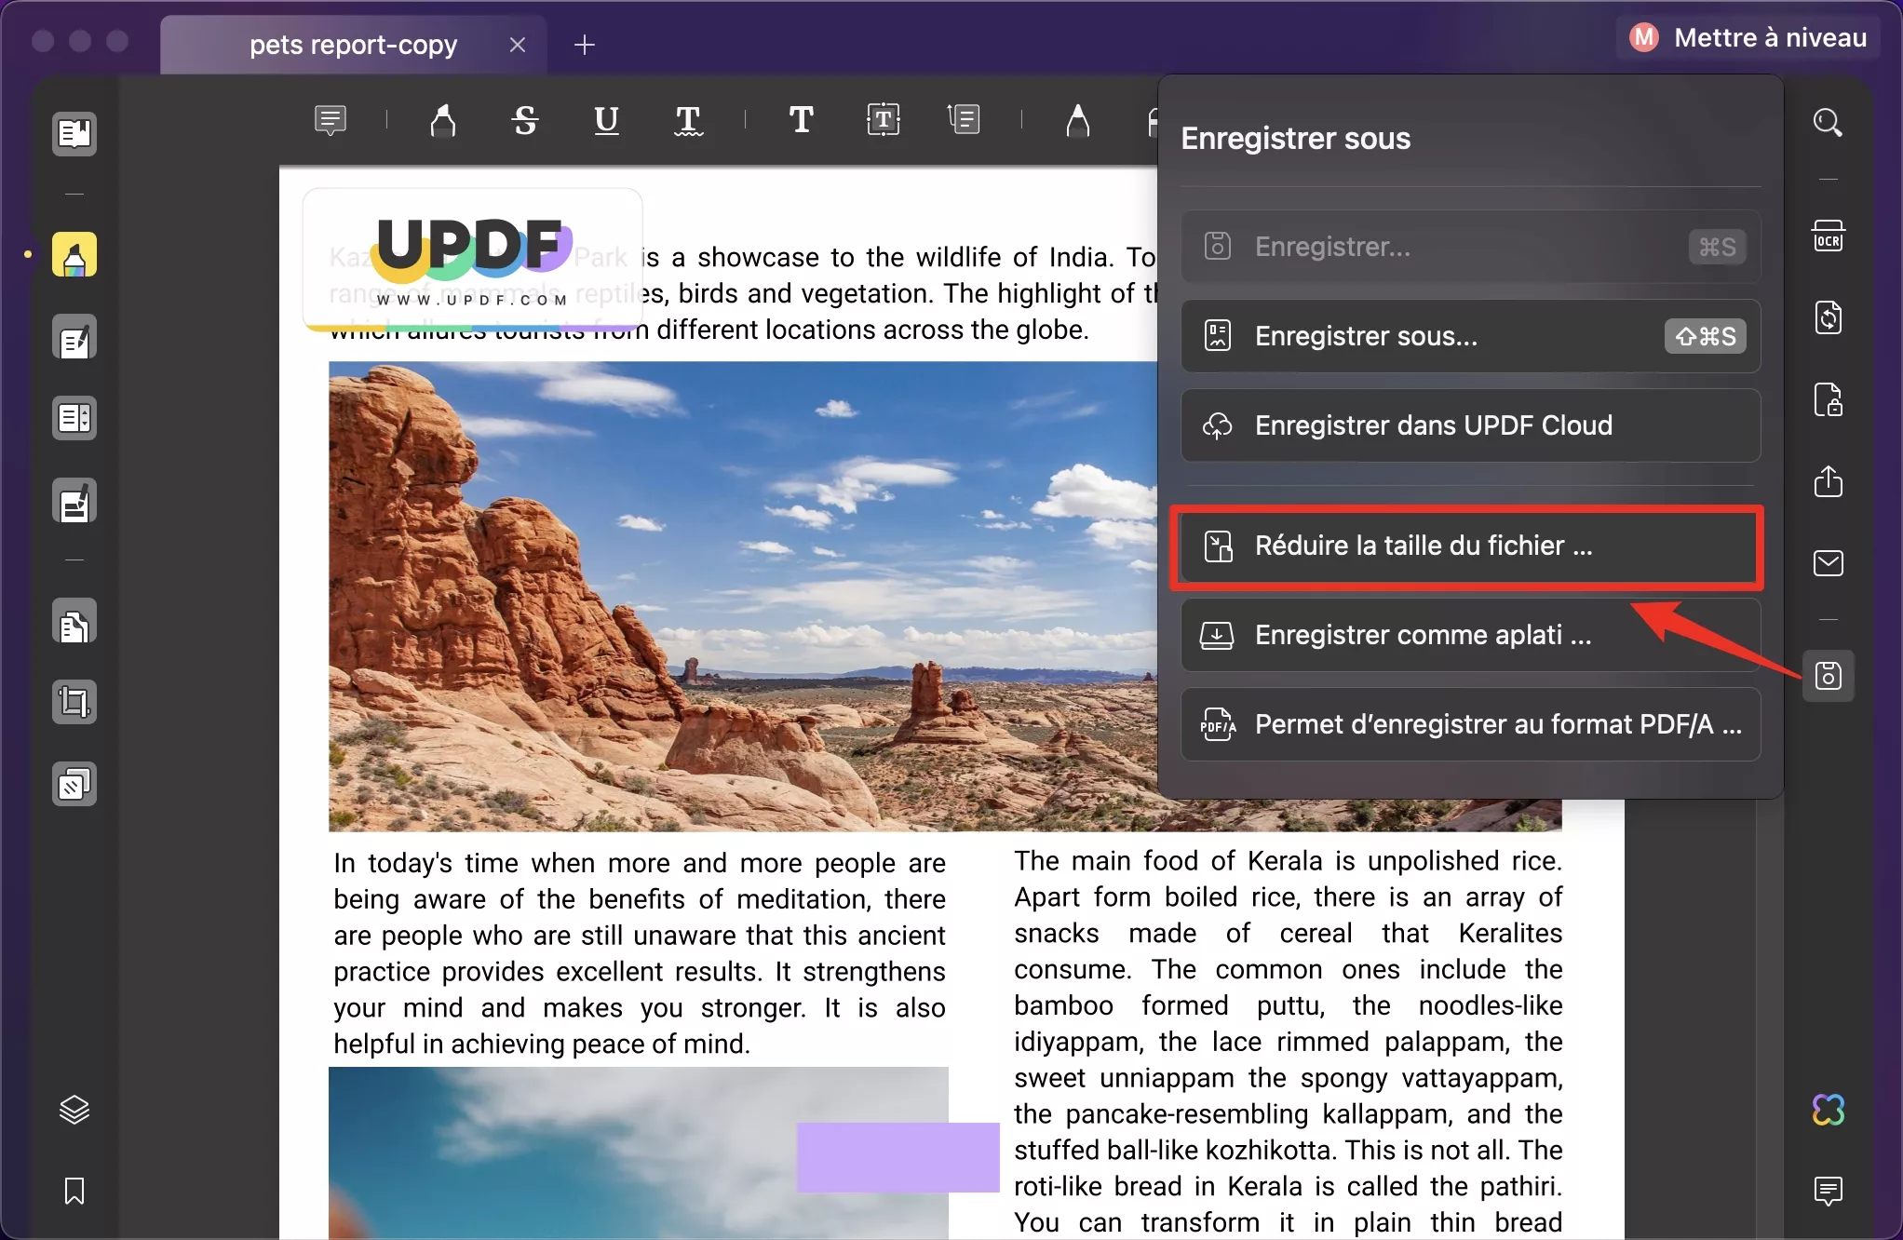Click the sky image below meditation paragraph
The image size is (1903, 1240).
point(639,1152)
